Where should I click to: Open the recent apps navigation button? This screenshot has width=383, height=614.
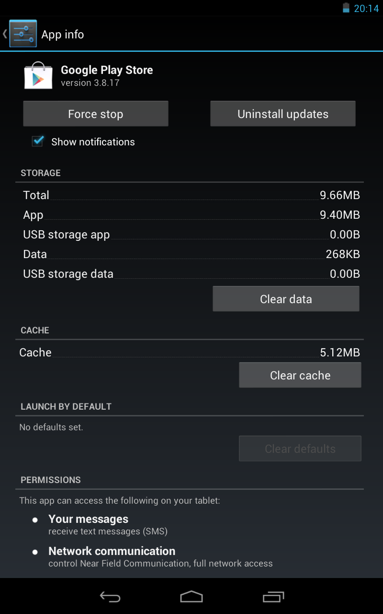(x=273, y=596)
